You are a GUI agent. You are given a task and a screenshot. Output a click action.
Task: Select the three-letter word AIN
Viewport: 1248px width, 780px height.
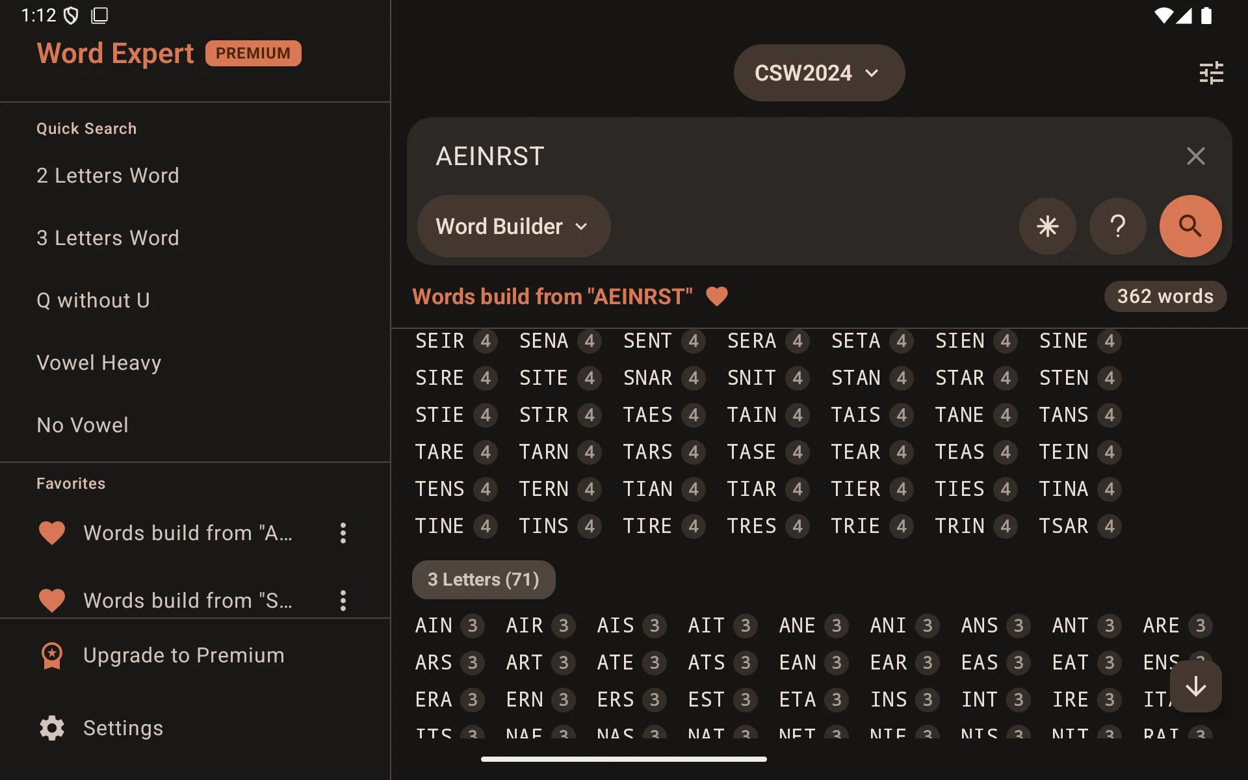click(x=434, y=625)
